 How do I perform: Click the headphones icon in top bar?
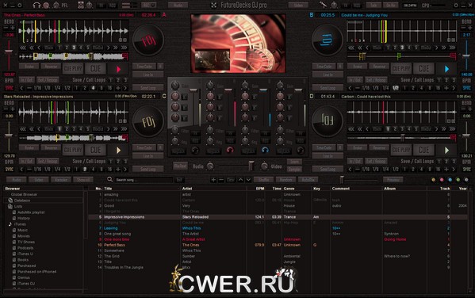point(36,5)
